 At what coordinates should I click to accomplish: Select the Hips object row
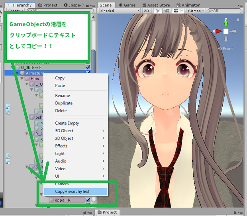click(34, 79)
